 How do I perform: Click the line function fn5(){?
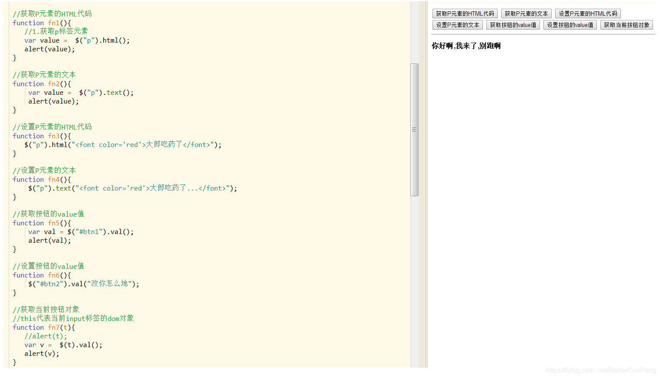pyautogui.click(x=42, y=223)
